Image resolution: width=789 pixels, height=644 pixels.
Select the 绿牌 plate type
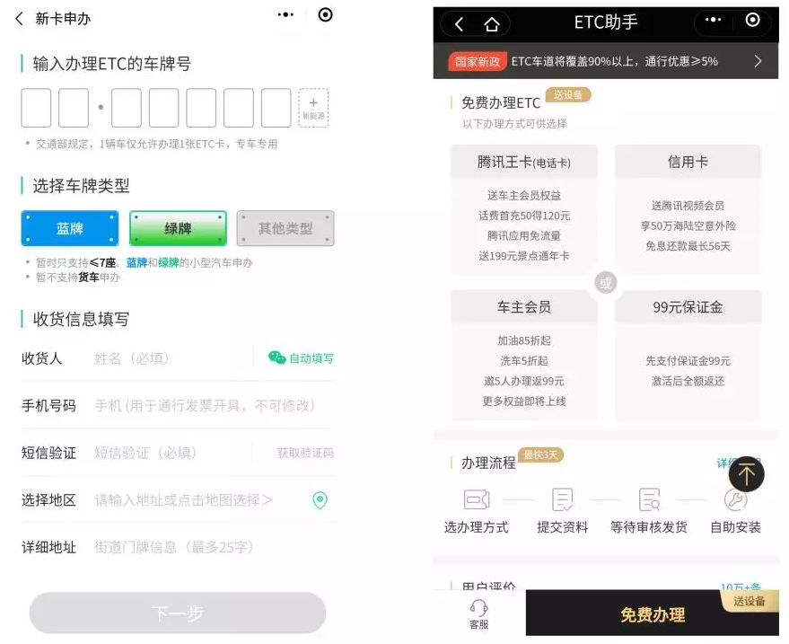[176, 228]
